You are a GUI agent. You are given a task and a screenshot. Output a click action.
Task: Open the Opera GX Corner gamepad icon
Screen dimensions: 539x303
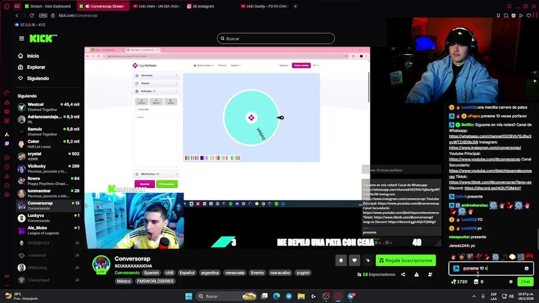point(17,6)
